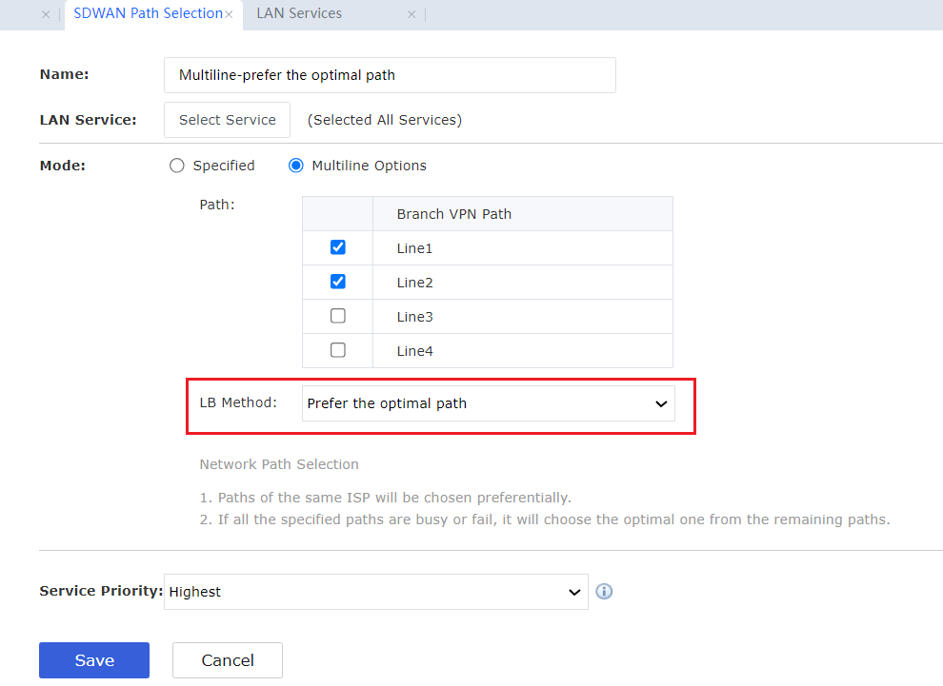The height and width of the screenshot is (686, 943).
Task: Click the Line3 row label
Action: 415,317
